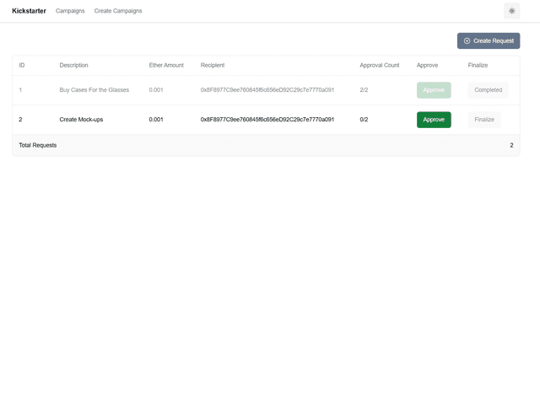The width and height of the screenshot is (540, 418).
Task: Select the Recipient column header
Action: tap(213, 66)
